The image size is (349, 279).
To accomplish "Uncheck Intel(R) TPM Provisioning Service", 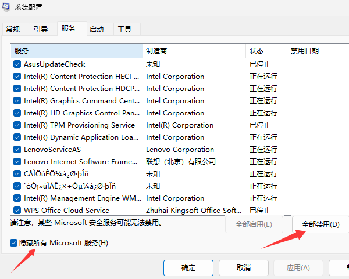I will click(17, 125).
